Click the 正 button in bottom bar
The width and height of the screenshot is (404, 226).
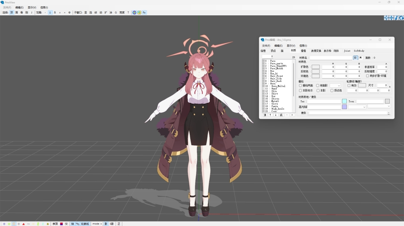click(119, 224)
